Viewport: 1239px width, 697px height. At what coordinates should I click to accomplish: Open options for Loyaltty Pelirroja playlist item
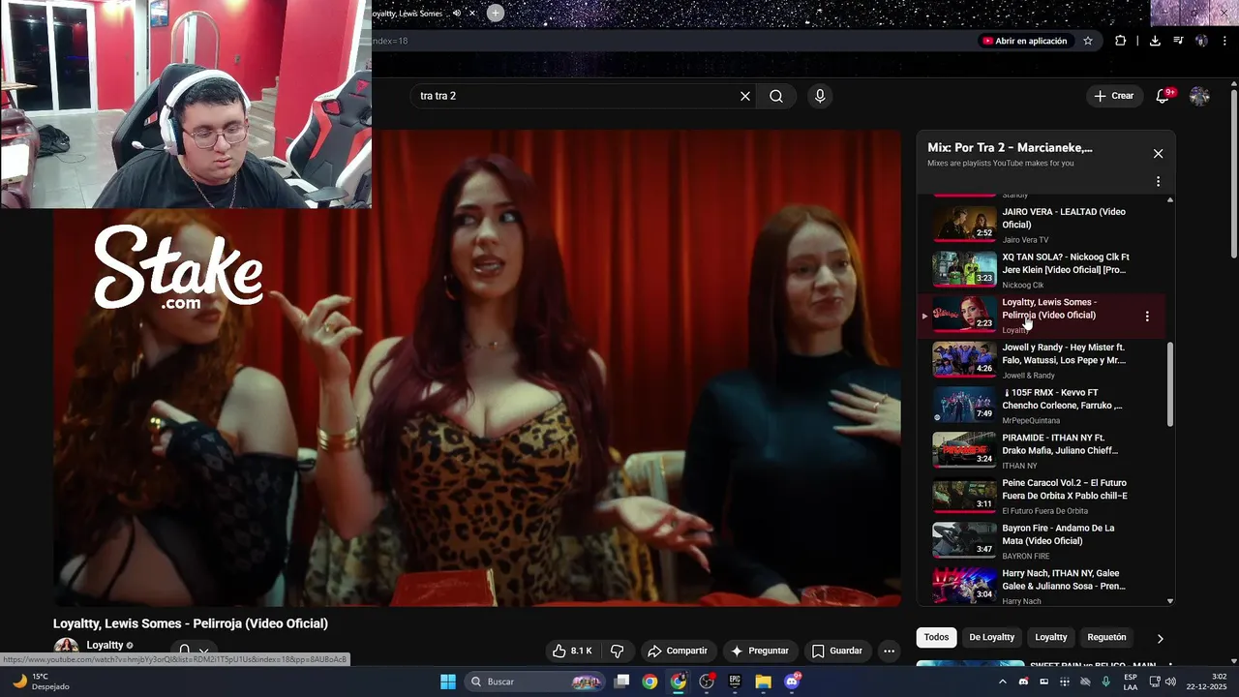point(1147,316)
